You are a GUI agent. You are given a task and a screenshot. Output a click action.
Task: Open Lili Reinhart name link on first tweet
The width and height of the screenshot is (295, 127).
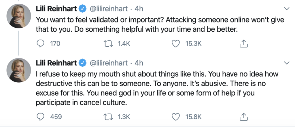[x=56, y=9]
